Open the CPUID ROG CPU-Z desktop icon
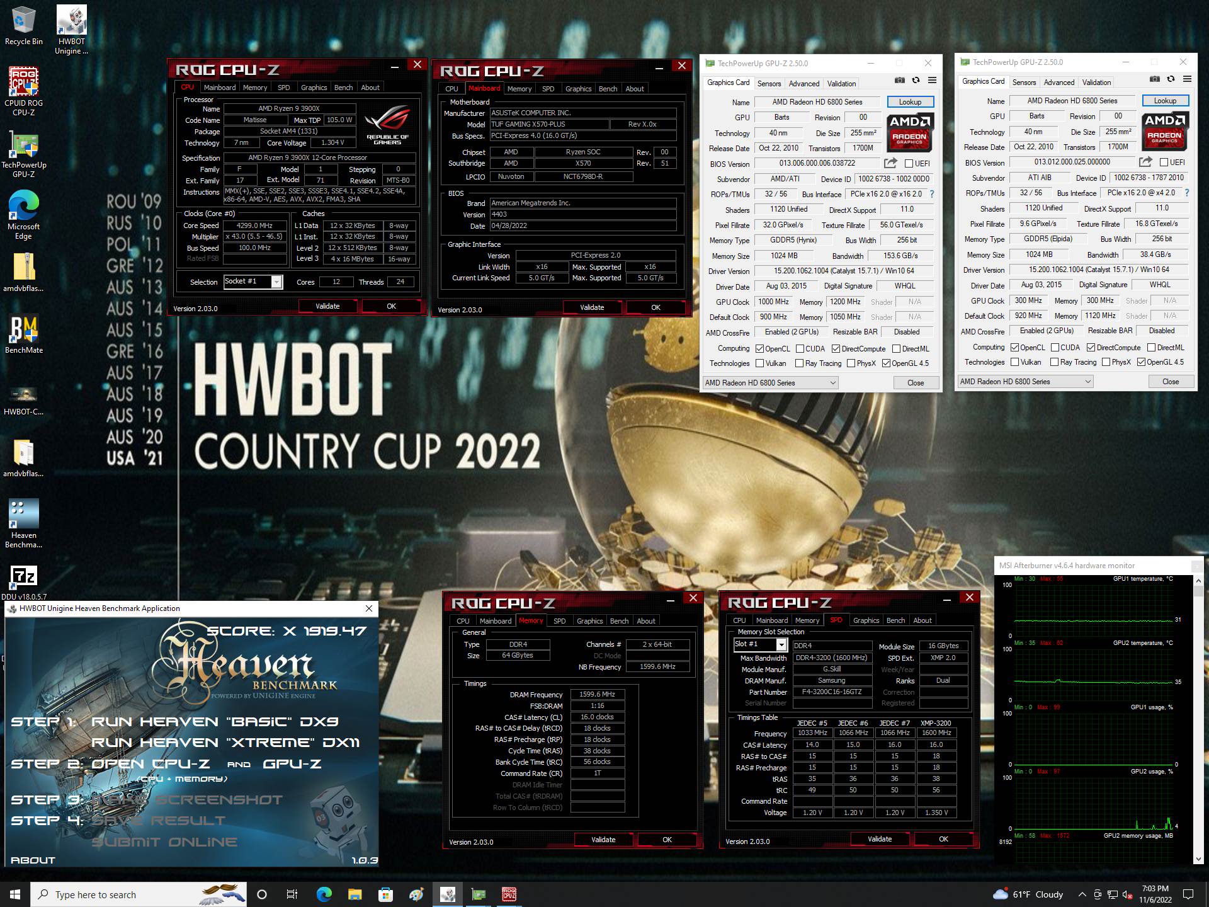The image size is (1209, 907). click(x=24, y=91)
